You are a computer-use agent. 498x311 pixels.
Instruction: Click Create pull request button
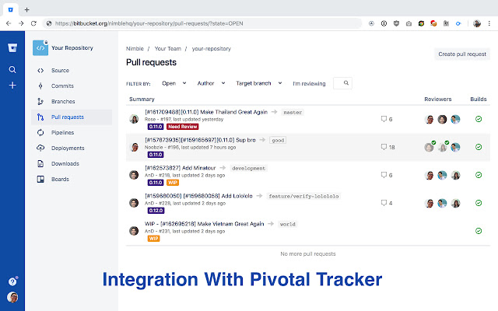click(x=462, y=54)
